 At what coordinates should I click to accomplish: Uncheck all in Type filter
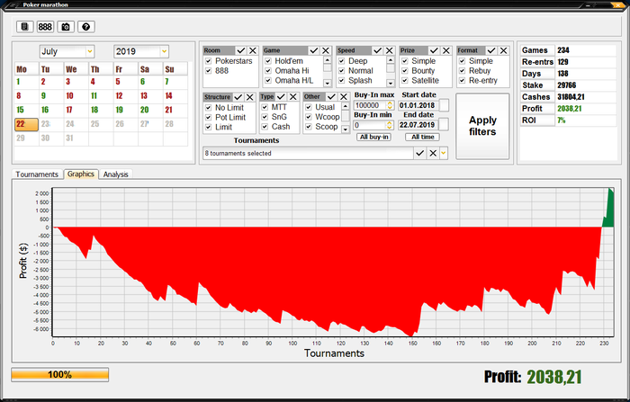pos(292,97)
